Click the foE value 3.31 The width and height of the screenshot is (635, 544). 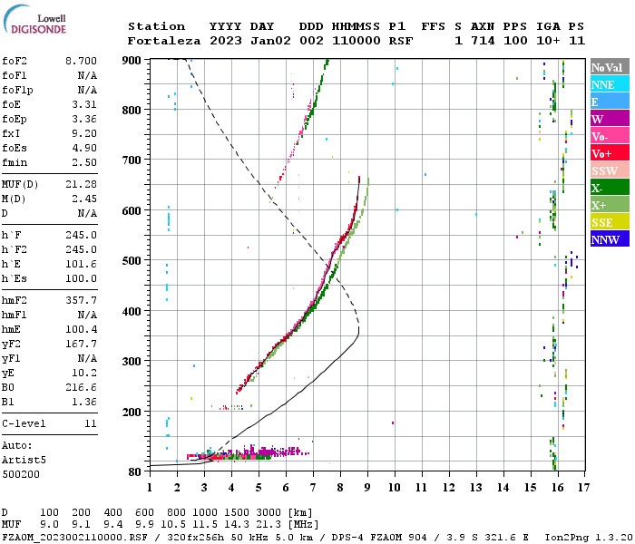pos(84,104)
